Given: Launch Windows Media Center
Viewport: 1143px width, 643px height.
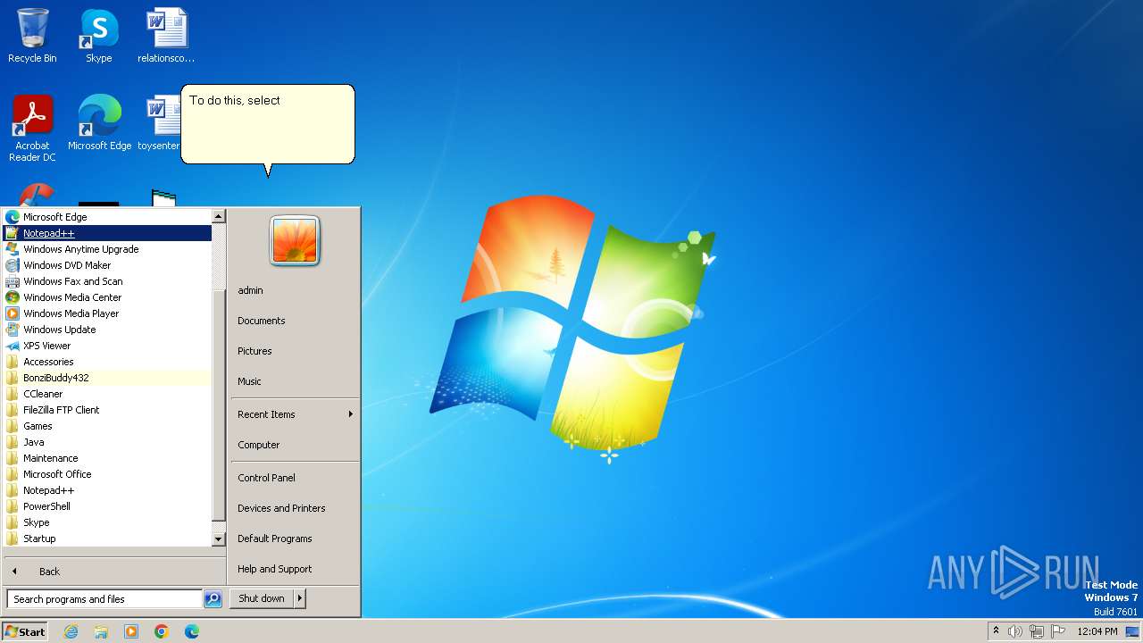Looking at the screenshot, I should (106, 297).
